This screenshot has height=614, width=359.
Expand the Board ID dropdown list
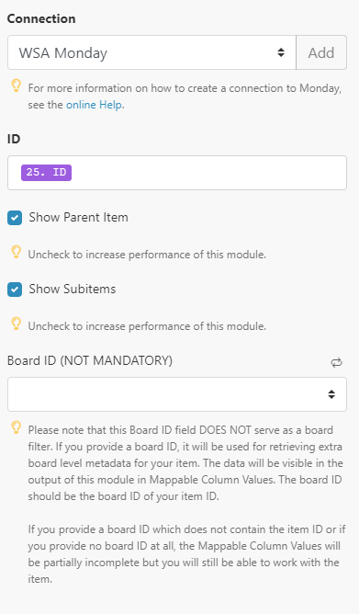click(177, 394)
